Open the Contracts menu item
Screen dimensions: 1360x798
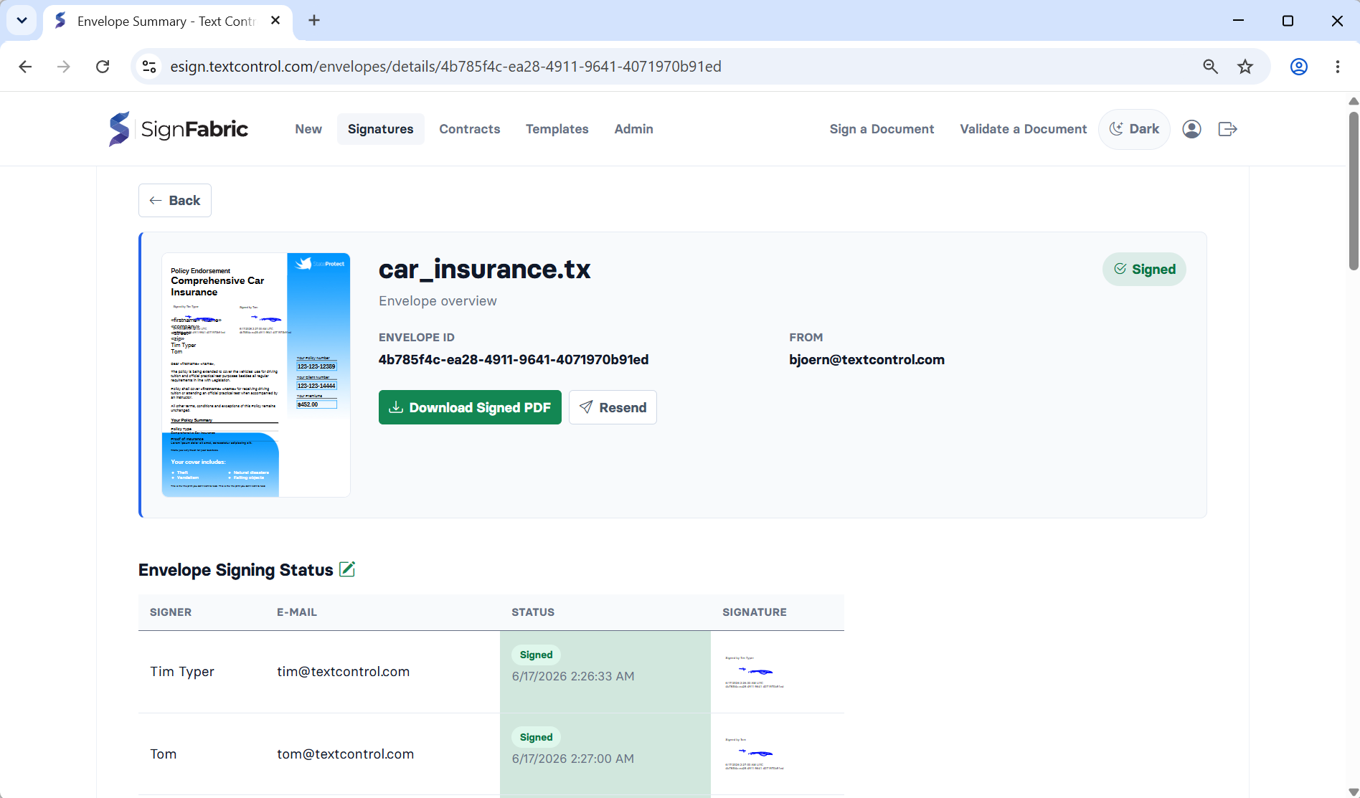pos(470,129)
